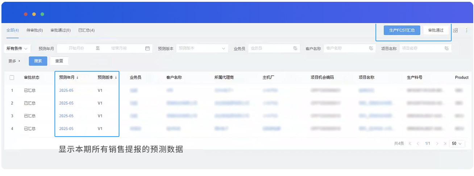Image resolution: width=474 pixels, height=176 pixels.
Task: Expand the 预测版本 dropdown
Action: 202,48
